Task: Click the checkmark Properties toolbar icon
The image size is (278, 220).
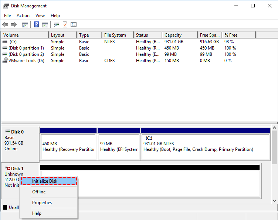Action: coord(65,25)
